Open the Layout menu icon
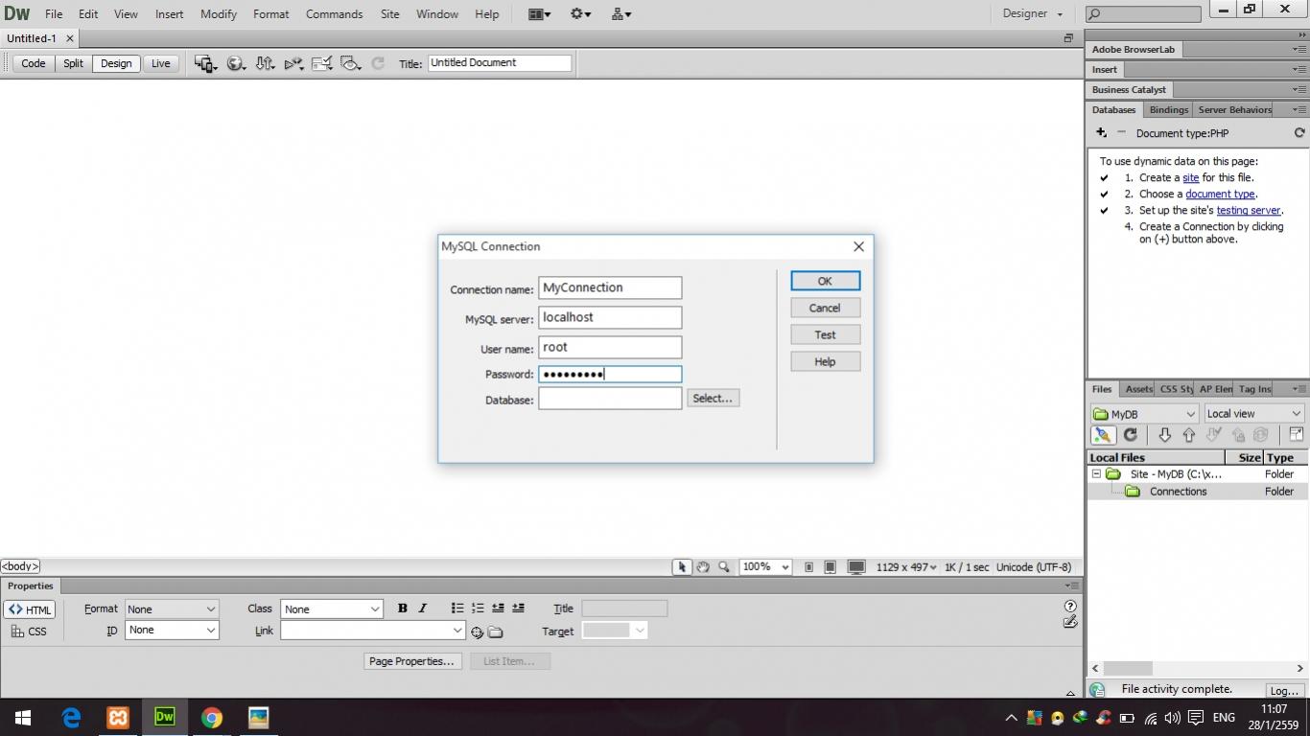This screenshot has height=736, width=1310. (x=539, y=14)
